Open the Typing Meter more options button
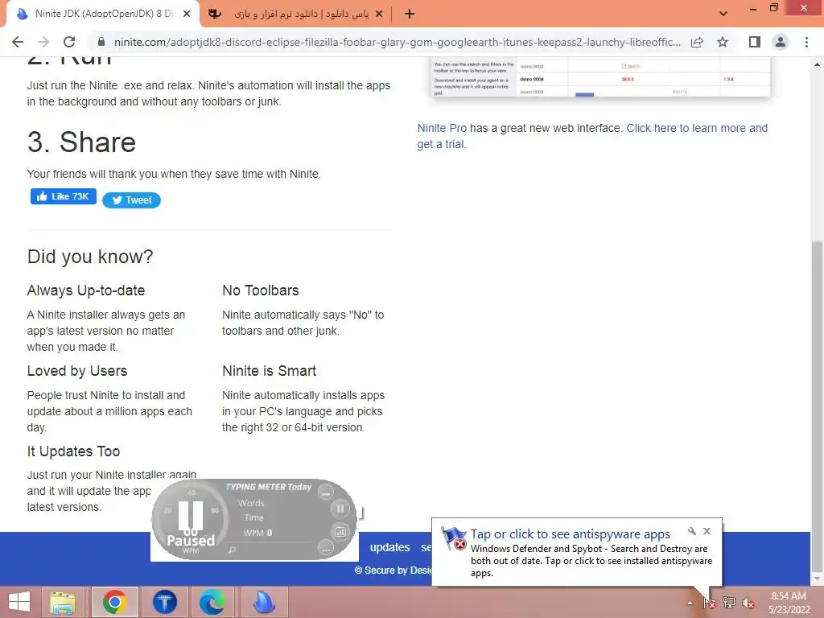 (x=326, y=548)
